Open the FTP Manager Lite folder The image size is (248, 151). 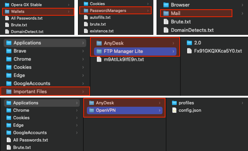click(135, 51)
